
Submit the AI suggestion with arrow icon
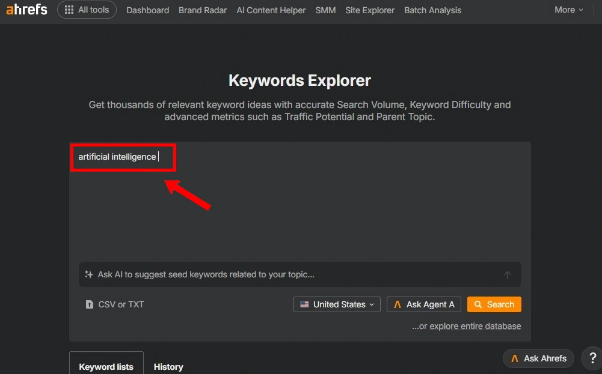click(x=507, y=275)
